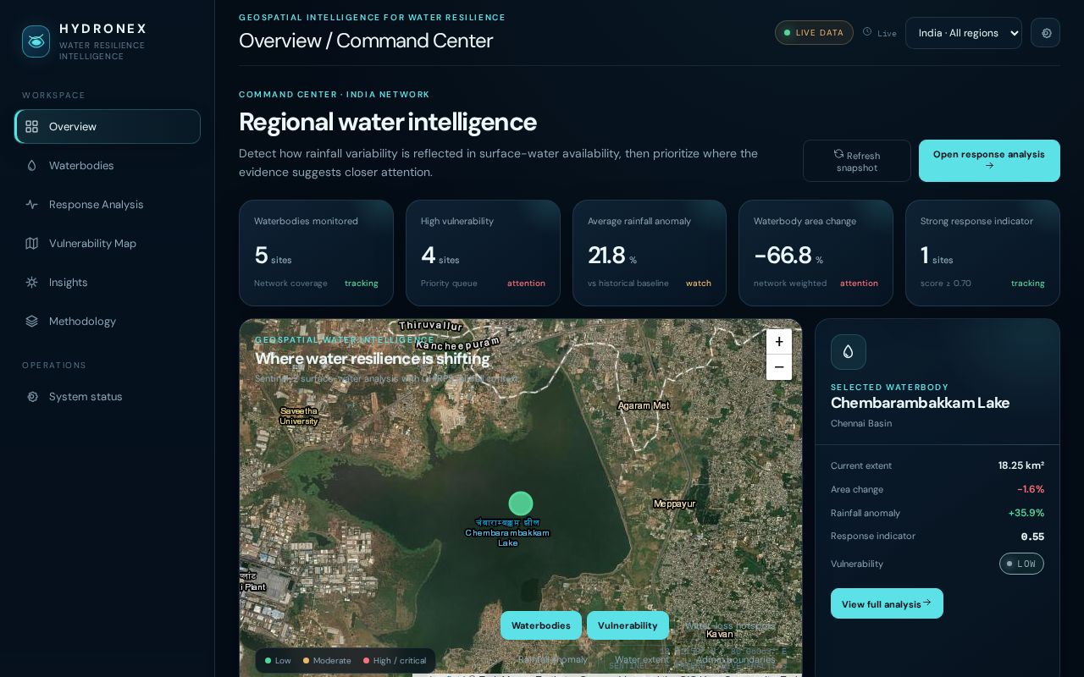This screenshot has width=1084, height=677.
Task: Zoom out on the map
Action: 779,367
